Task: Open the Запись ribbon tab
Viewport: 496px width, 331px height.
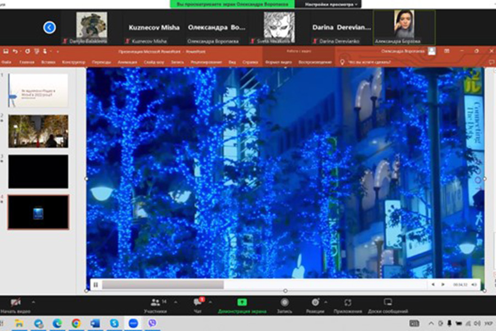Action: tap(177, 62)
